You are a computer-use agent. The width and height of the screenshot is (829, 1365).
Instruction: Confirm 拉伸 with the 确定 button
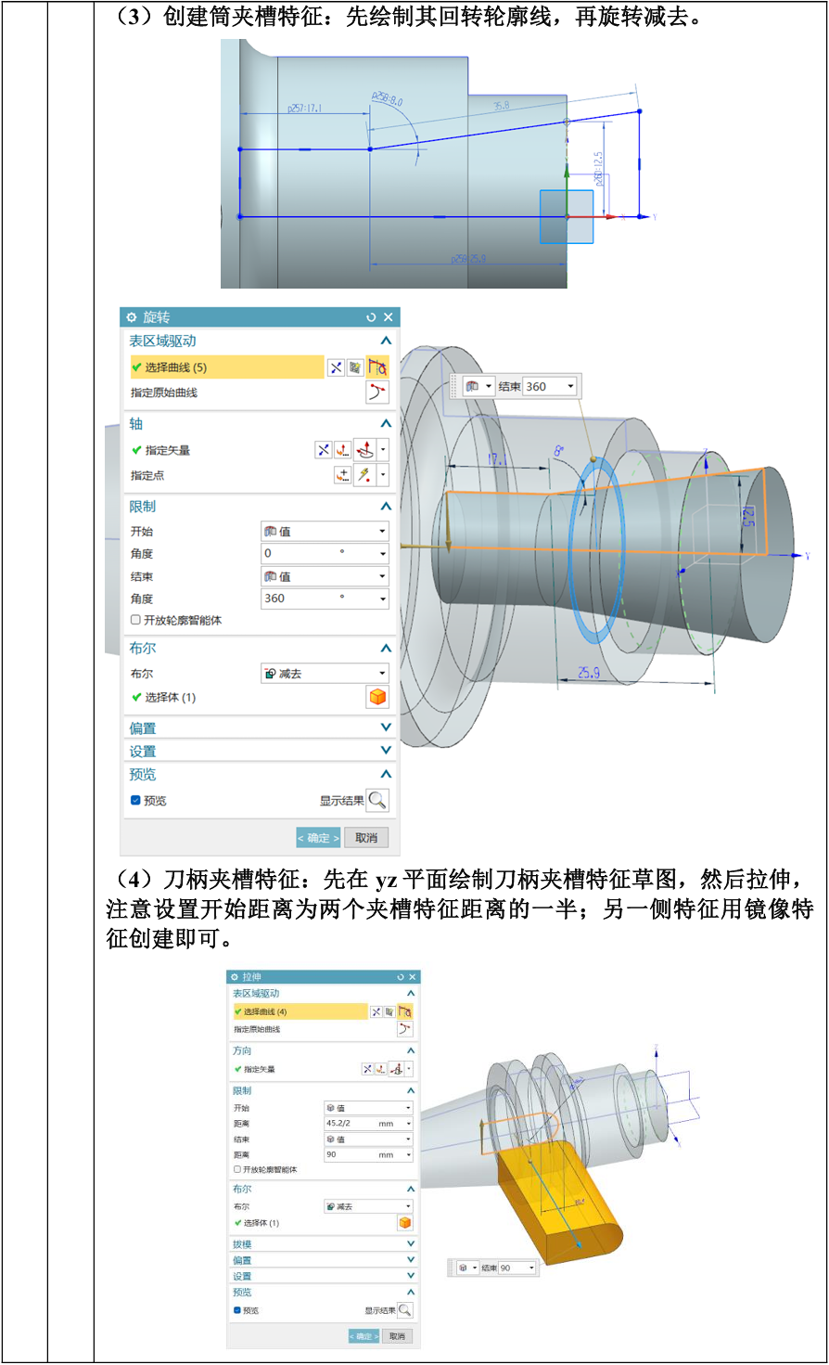click(363, 1336)
